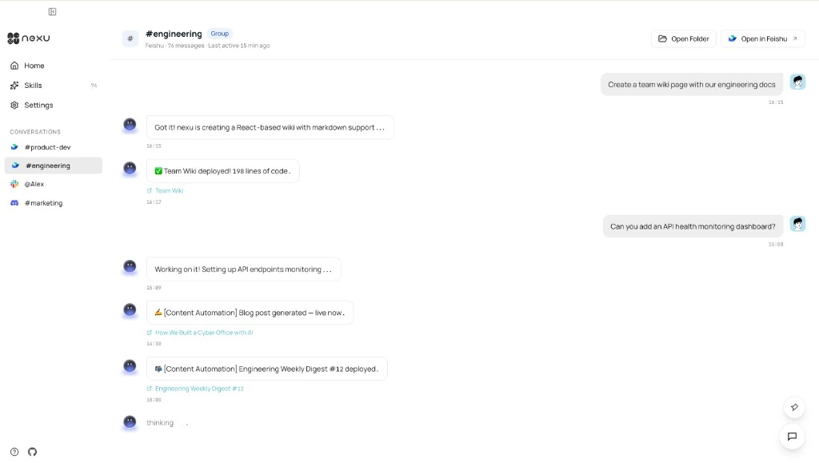Select the #product-dev conversation
The height and width of the screenshot is (463, 819).
pos(47,147)
